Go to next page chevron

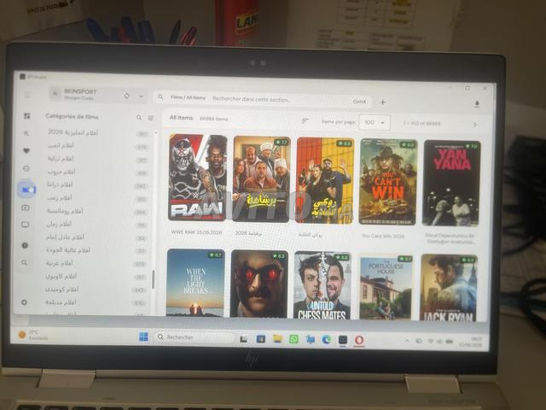(474, 125)
